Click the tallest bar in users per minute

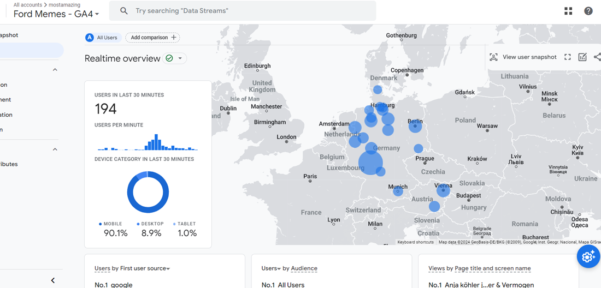pos(156,142)
